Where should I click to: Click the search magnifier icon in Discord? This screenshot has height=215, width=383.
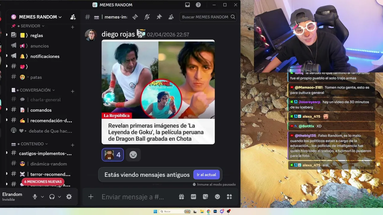point(233,17)
